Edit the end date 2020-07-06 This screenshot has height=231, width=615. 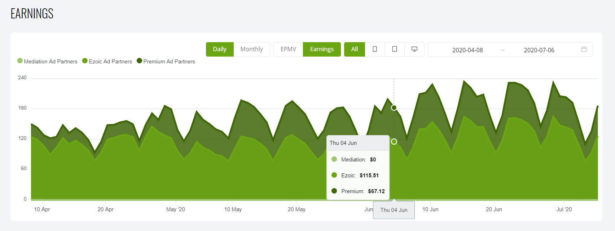click(x=539, y=50)
